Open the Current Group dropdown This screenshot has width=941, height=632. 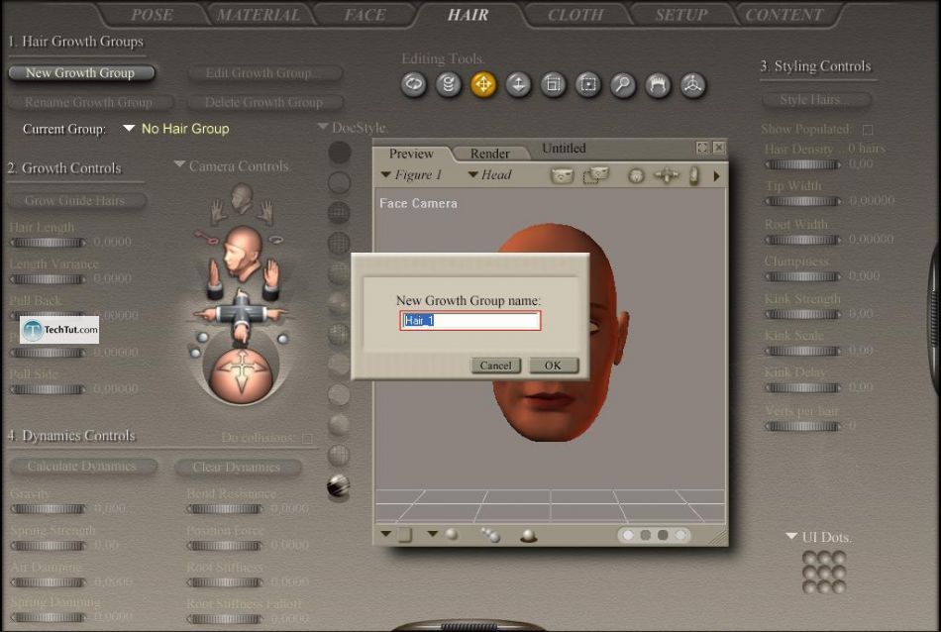pos(129,128)
